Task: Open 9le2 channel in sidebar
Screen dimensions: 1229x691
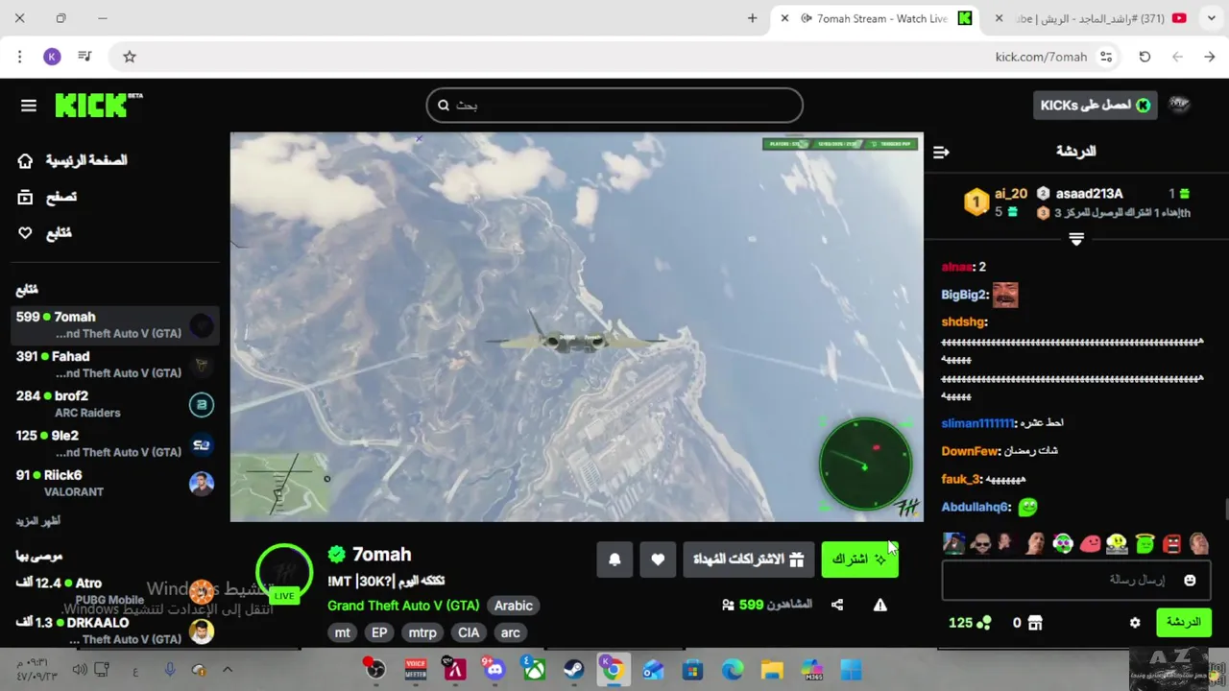Action: click(115, 443)
